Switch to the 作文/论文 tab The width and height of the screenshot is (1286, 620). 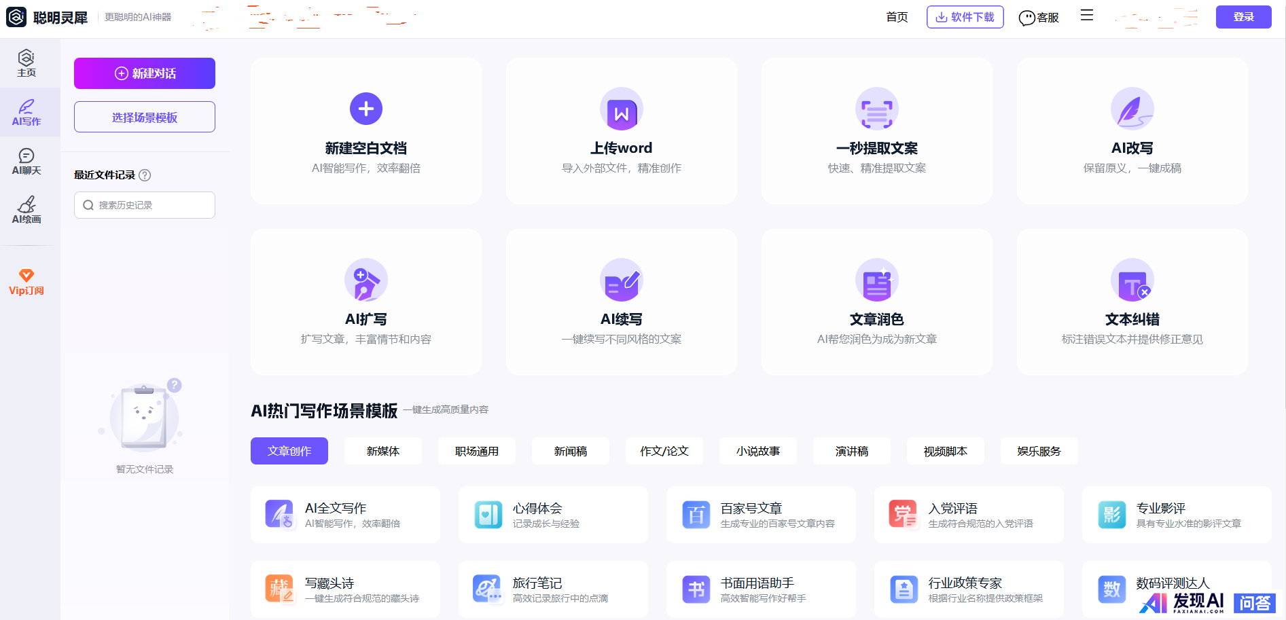(x=664, y=451)
